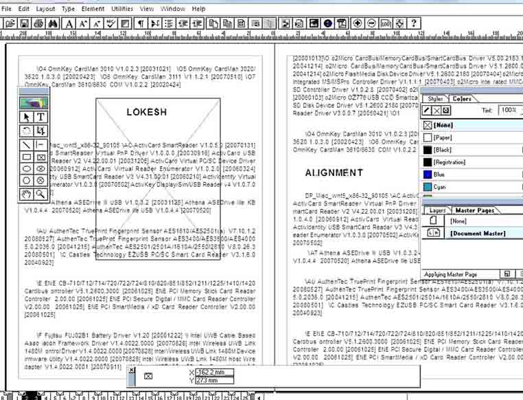Click the Tint percentage field
523x400 pixels.
point(509,110)
